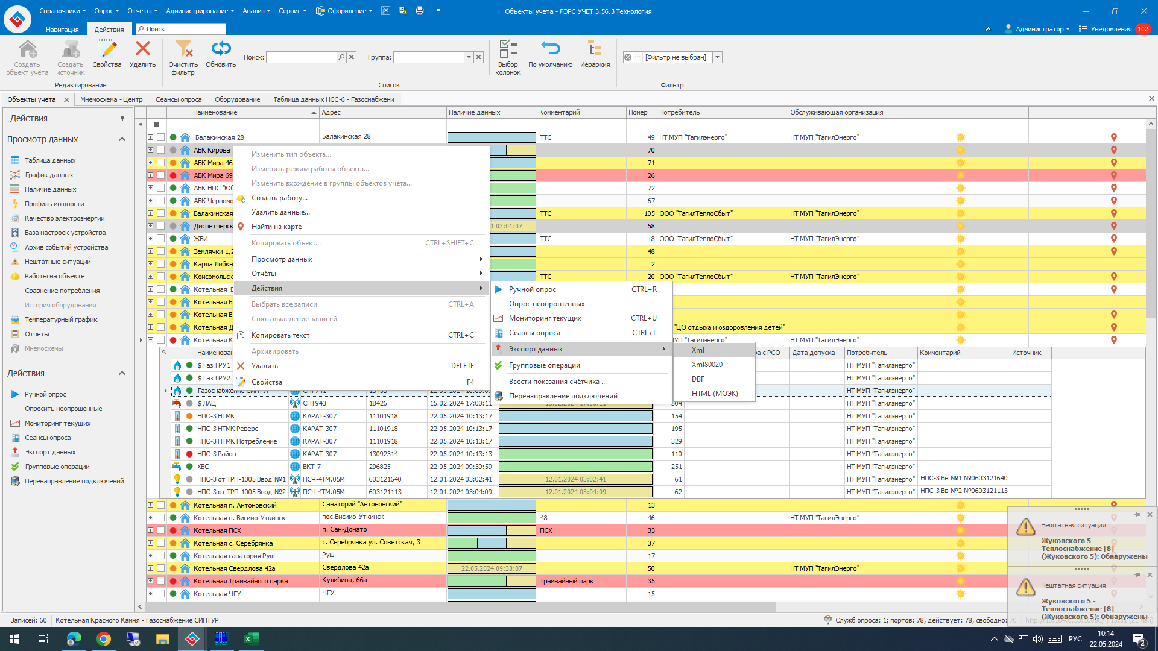Image resolution: width=1158 pixels, height=651 pixels.
Task: Open the Group (Группа) dropdown arrow
Action: [x=469, y=57]
